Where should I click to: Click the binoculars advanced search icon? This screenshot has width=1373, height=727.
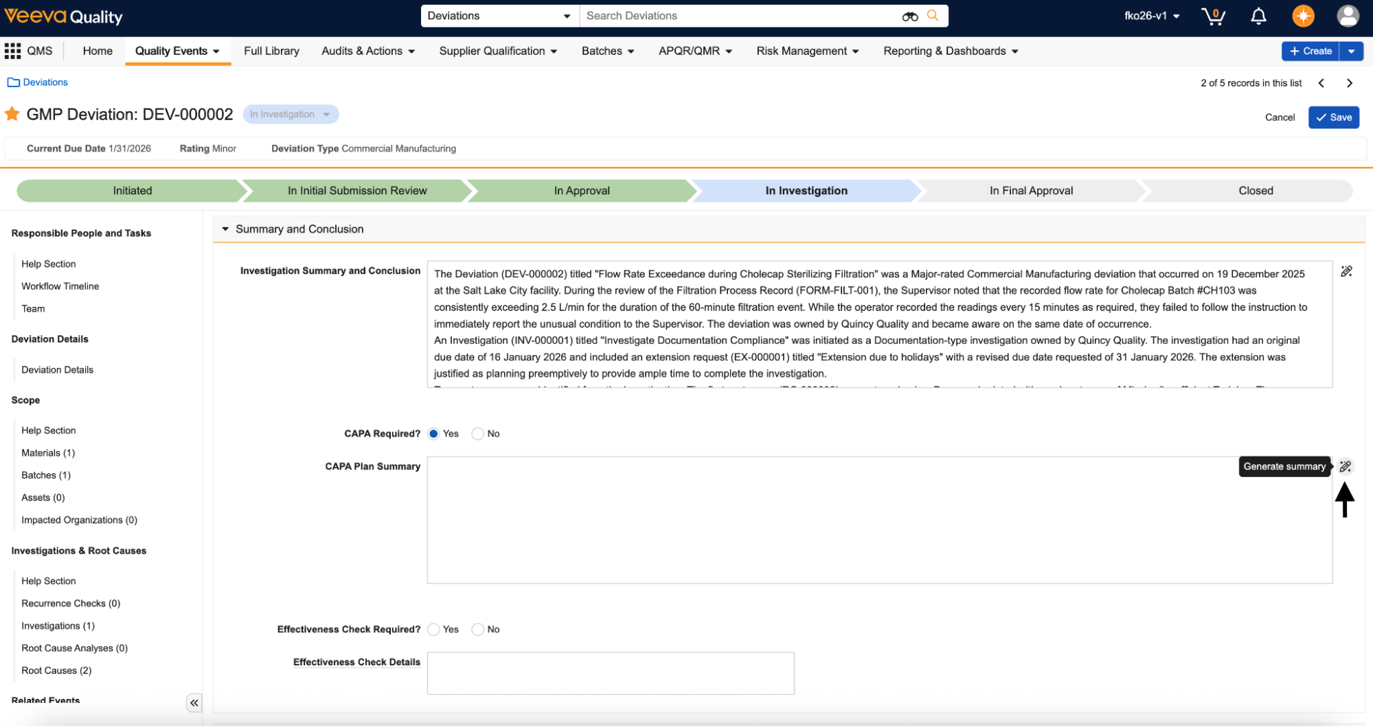(909, 16)
